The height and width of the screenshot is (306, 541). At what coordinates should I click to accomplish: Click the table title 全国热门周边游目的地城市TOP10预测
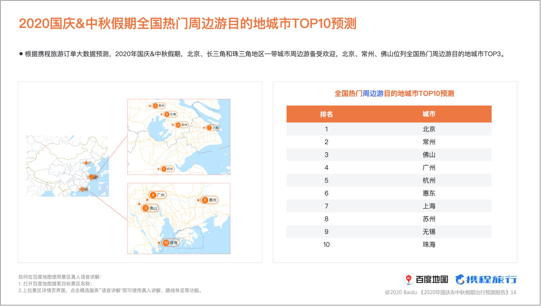click(394, 94)
